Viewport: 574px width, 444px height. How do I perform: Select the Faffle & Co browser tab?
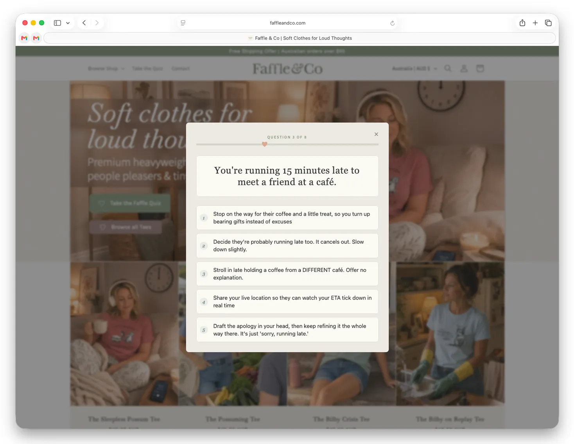tap(300, 38)
